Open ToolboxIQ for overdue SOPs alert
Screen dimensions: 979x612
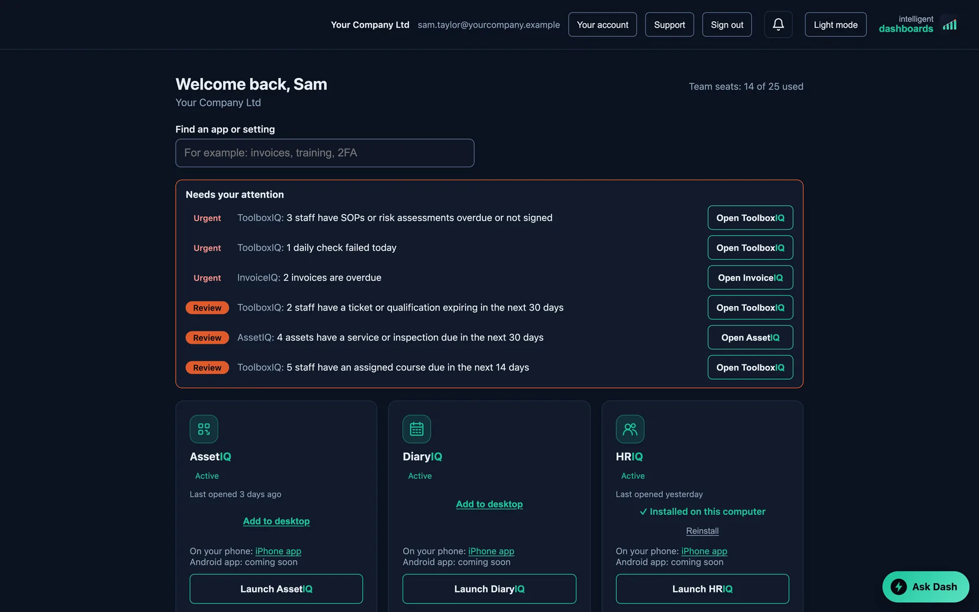[x=750, y=218]
